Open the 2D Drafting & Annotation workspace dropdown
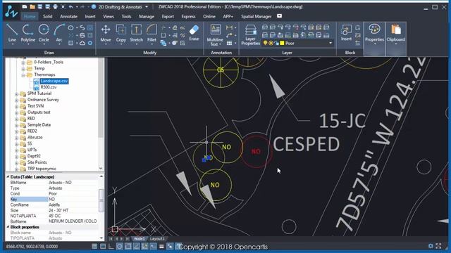This screenshot has width=451, height=253. 147,6
